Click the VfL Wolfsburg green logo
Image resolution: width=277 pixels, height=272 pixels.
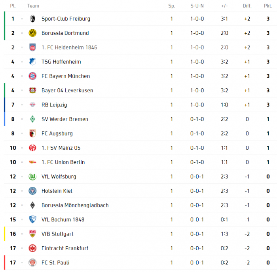(32, 177)
